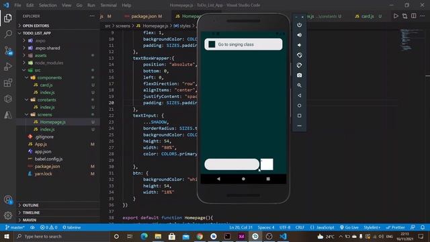Click Go Live in the status bar
The width and height of the screenshot is (430, 242).
pos(349,227)
